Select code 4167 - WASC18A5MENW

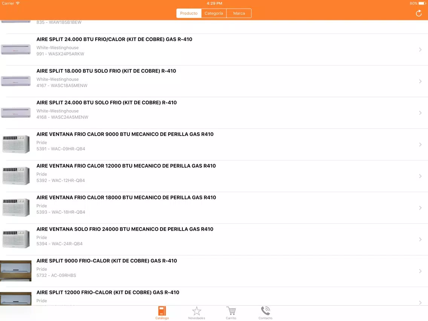point(62,86)
